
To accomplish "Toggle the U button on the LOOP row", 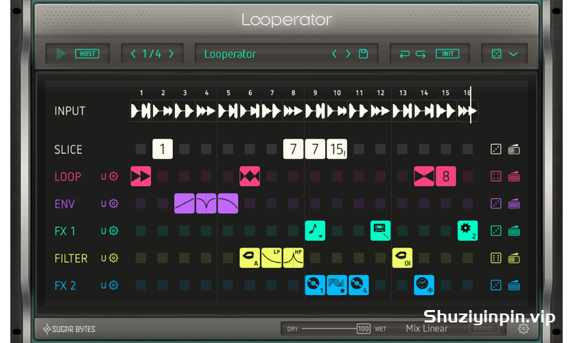I will tap(104, 176).
